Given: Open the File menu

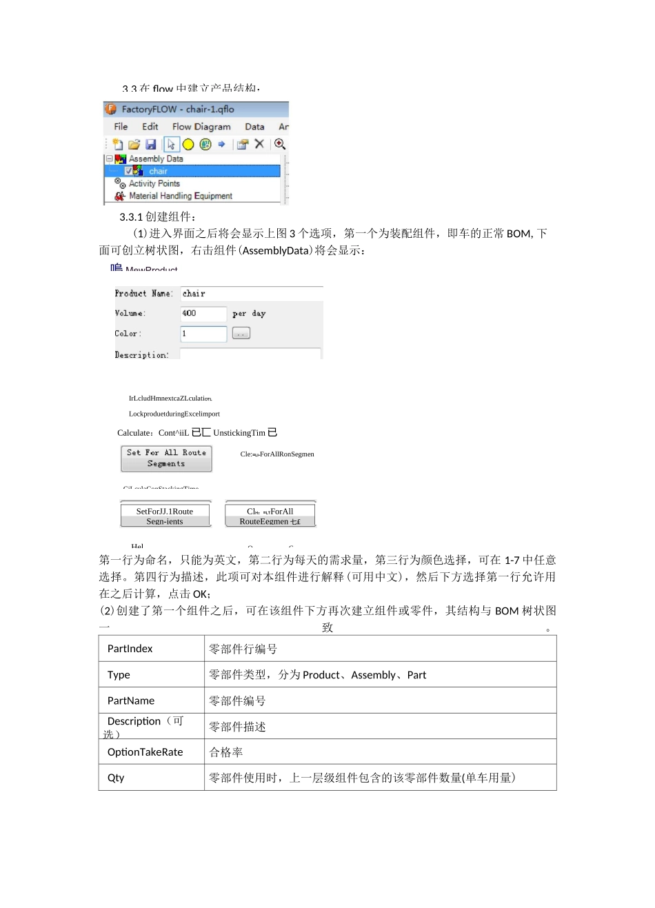Looking at the screenshot, I should click(x=121, y=127).
